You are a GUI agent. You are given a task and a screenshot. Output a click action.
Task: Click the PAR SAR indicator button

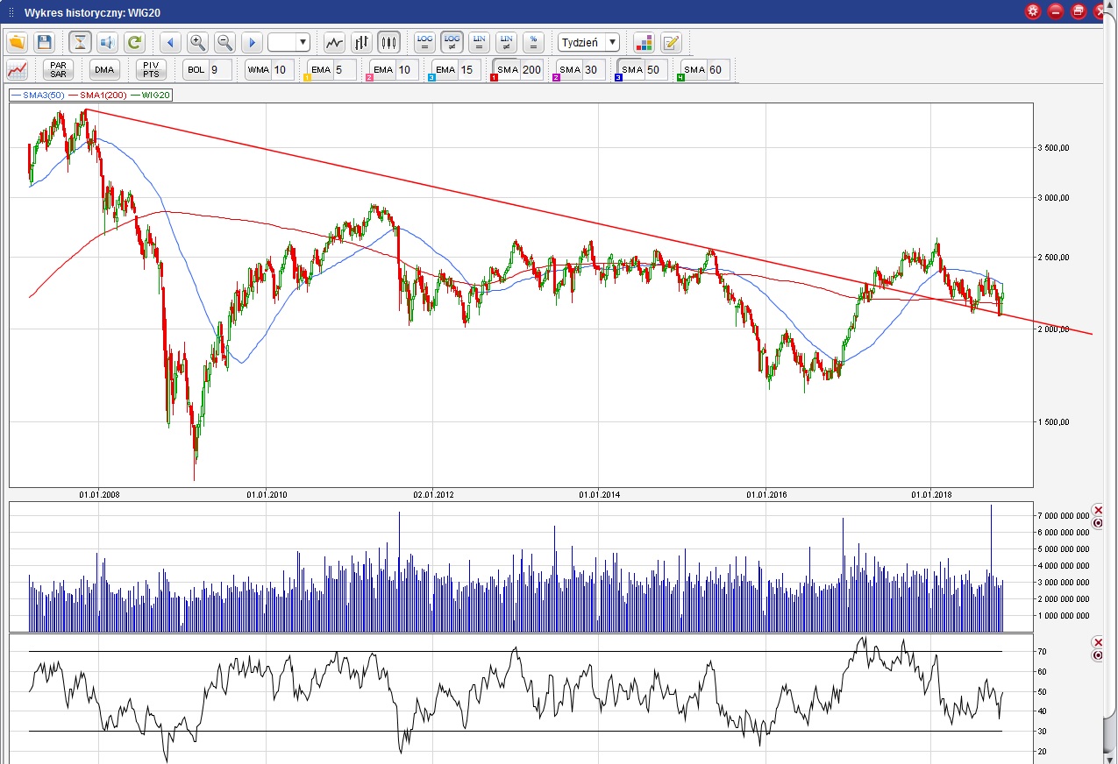tap(58, 70)
